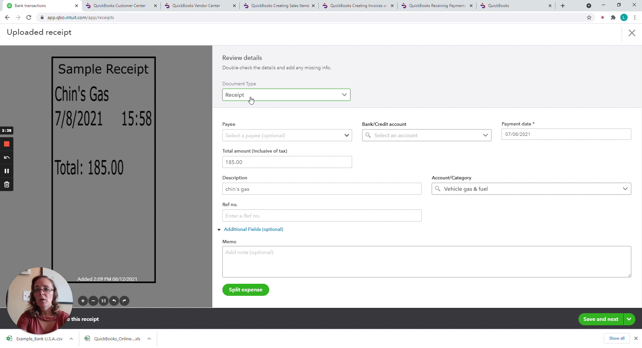
Task: Rotate receipt image clockwise
Action: tap(124, 301)
